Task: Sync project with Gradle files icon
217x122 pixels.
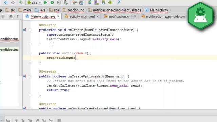Action: [90, 2]
